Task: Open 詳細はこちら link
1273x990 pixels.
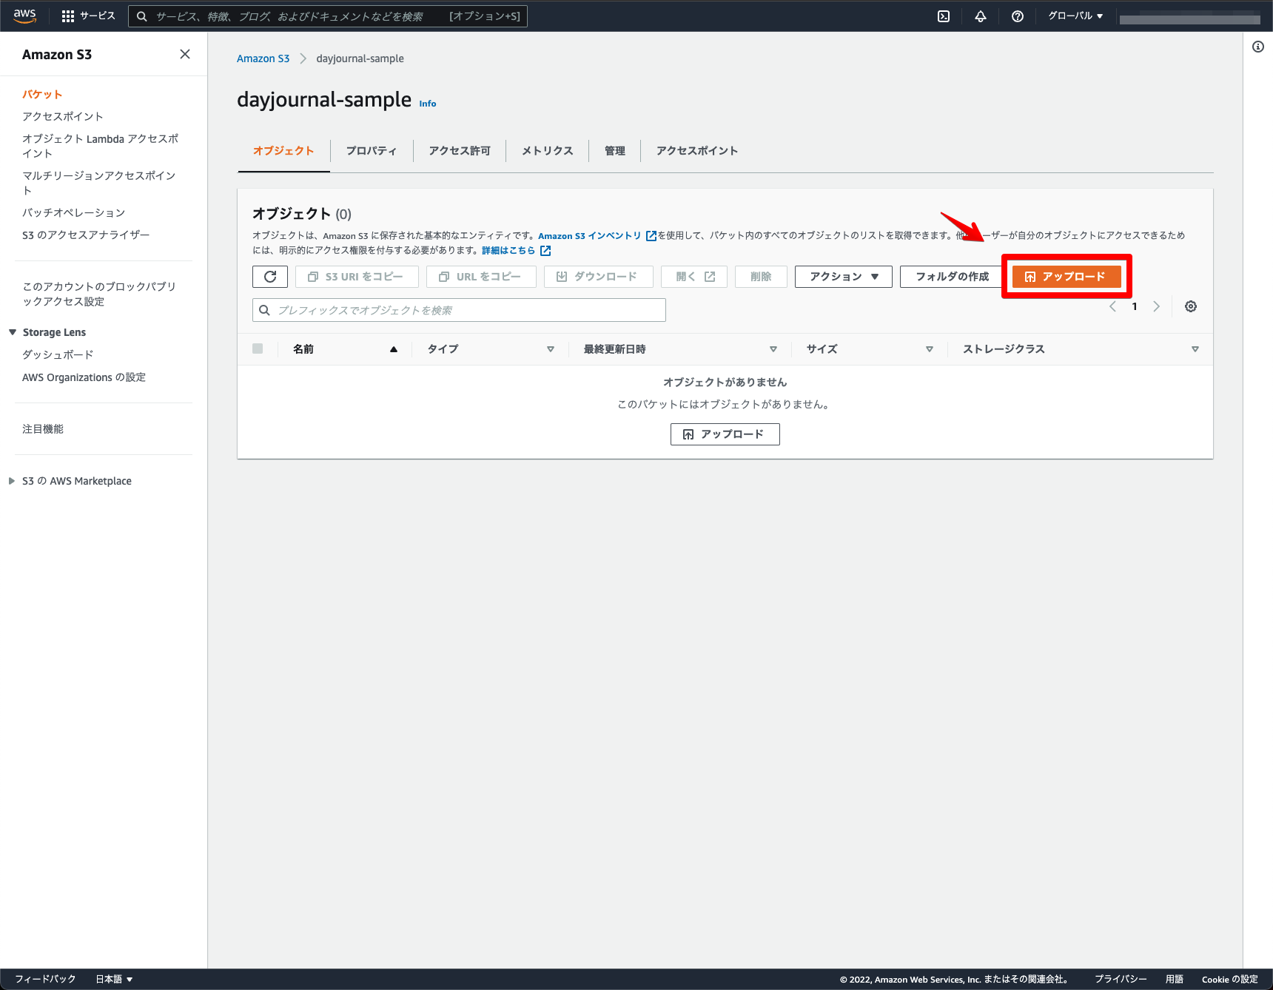Action: pos(516,251)
